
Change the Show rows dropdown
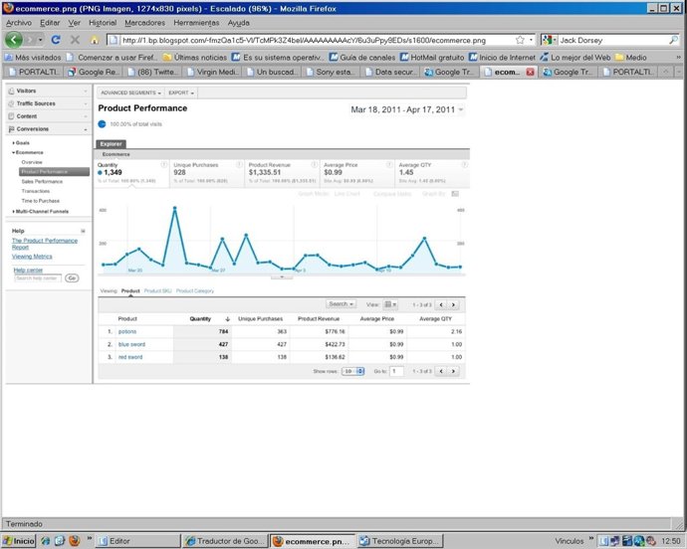coord(352,371)
